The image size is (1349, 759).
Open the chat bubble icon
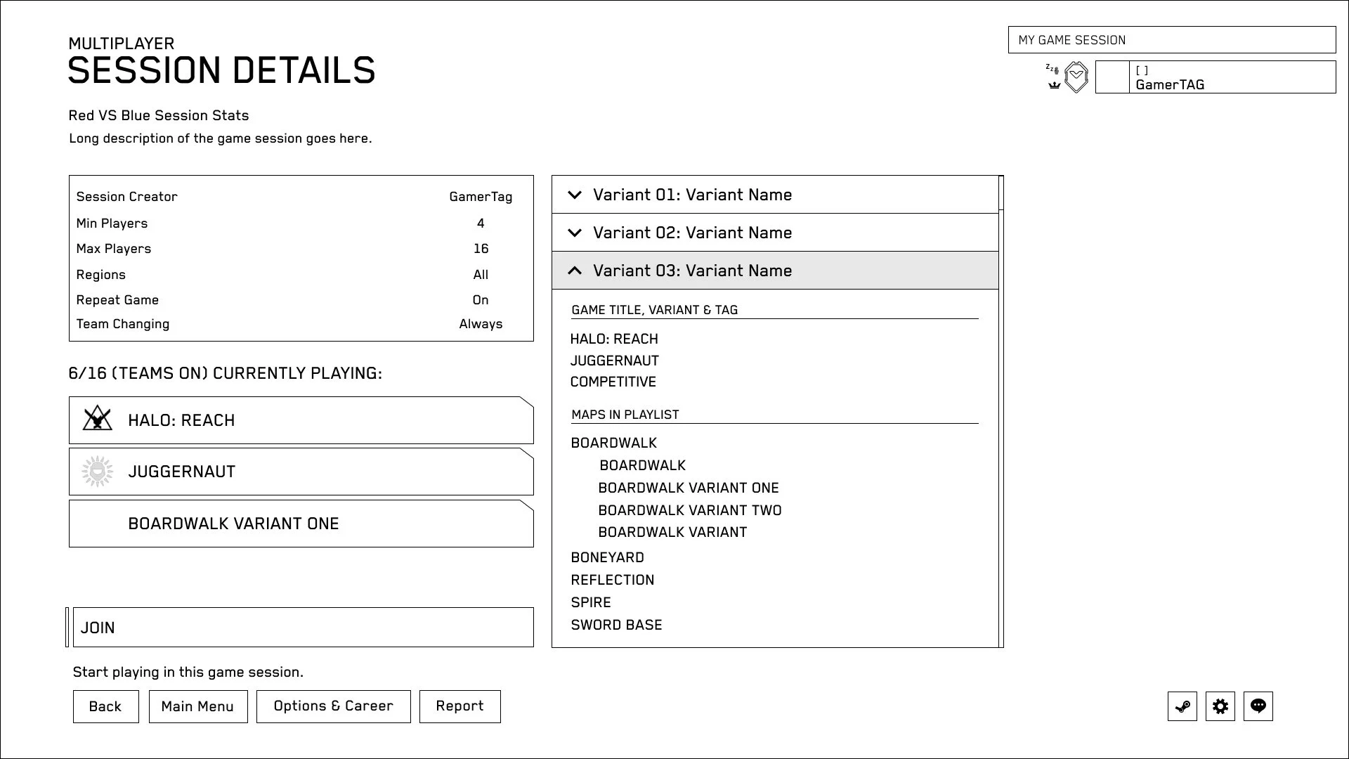coord(1258,706)
